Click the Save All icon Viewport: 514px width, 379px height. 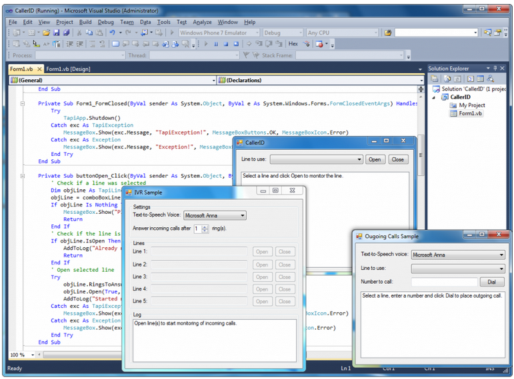pyautogui.click(x=66, y=33)
